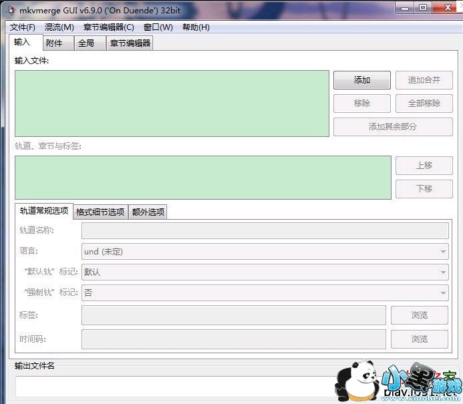Screen dimensions: 463x404
Task: Expand the 强制轨 标记 dropdown
Action: click(265, 292)
